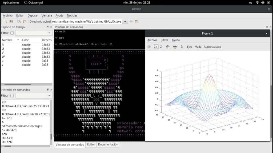Open the workspace filter combo box

click(x=34, y=33)
